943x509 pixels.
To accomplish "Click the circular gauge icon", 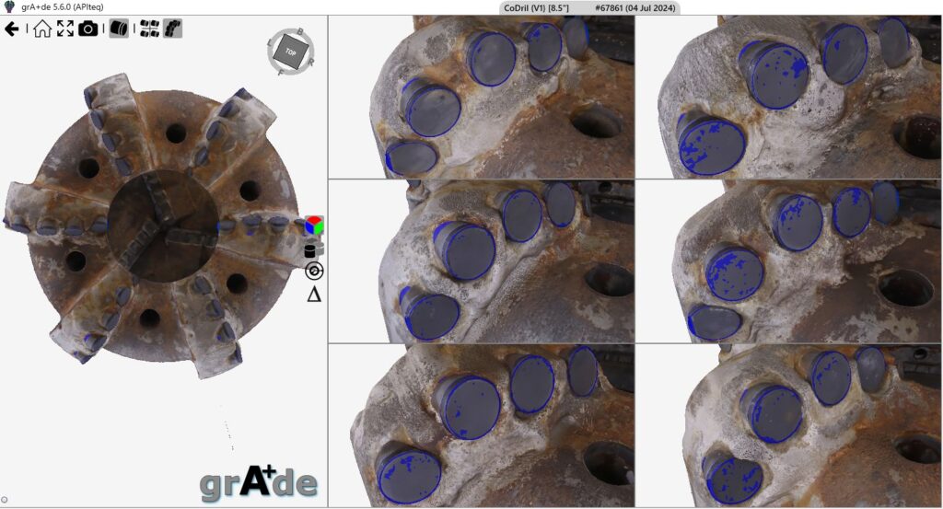I will (x=314, y=272).
